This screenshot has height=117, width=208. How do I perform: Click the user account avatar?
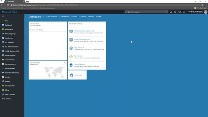206,12
